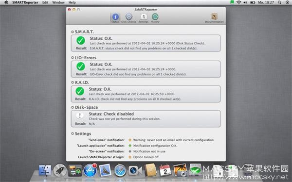This screenshot has height=182, width=292.
Task: Open the Apple menu
Action: tap(6, 2)
